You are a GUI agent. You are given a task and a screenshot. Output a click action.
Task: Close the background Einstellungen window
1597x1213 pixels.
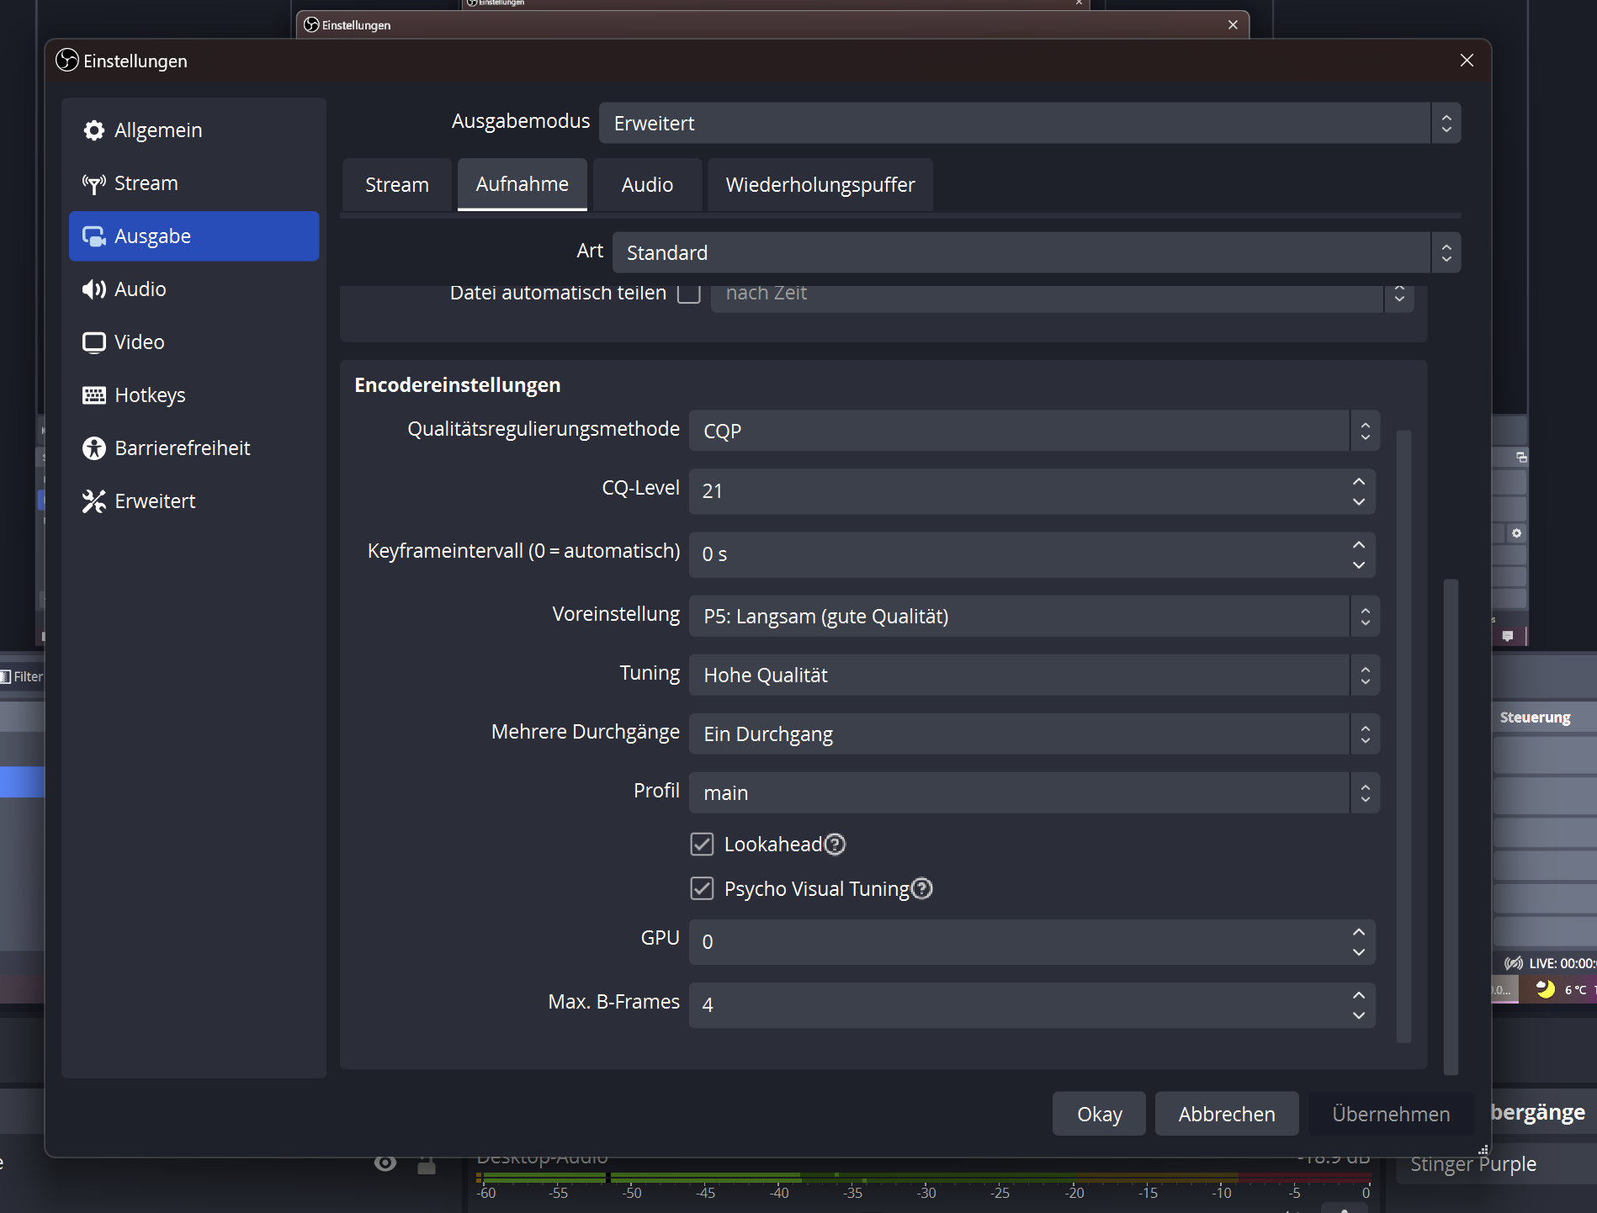[x=1233, y=24]
